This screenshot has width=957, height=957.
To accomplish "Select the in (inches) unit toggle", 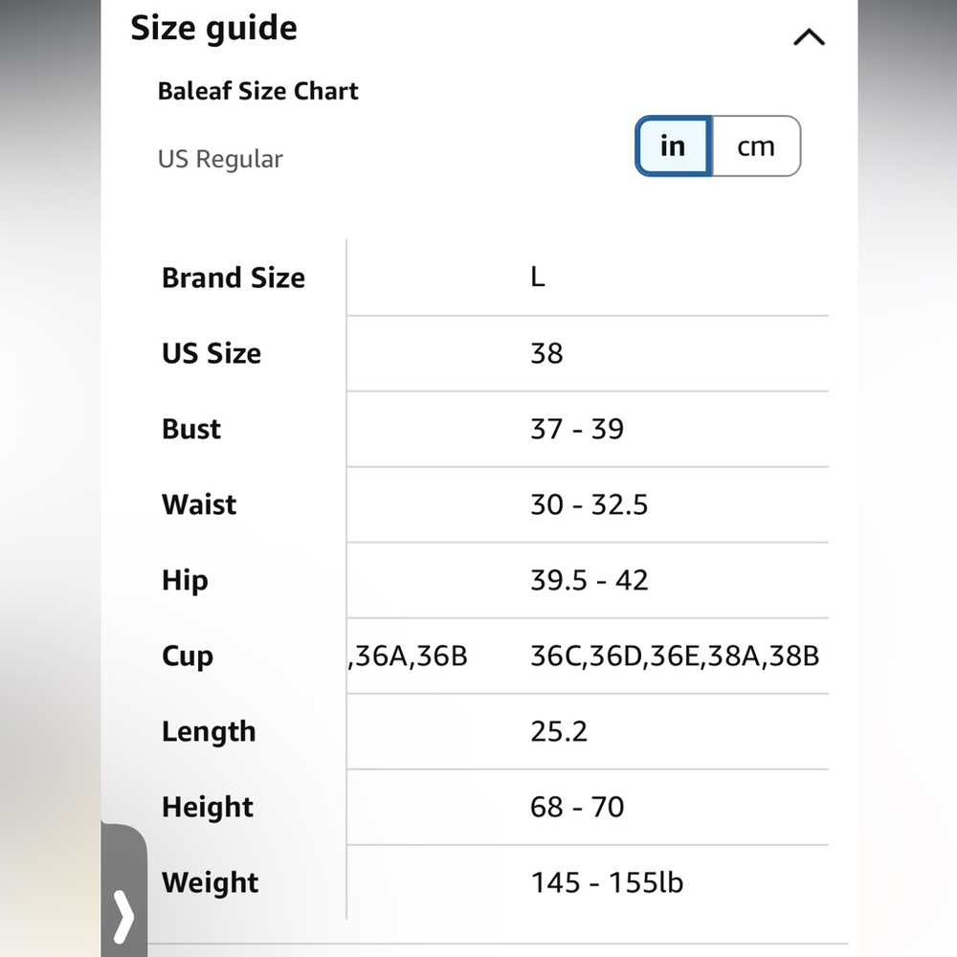I will pyautogui.click(x=673, y=146).
